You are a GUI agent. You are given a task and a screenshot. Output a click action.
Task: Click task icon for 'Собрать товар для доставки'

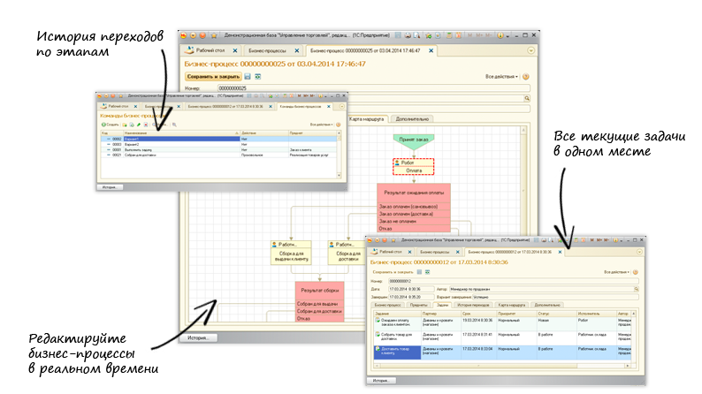point(375,336)
